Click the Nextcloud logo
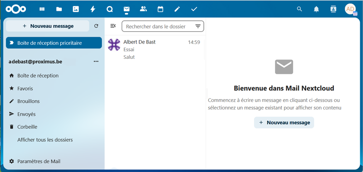Image resolution: width=363 pixels, height=172 pixels. coord(16,9)
